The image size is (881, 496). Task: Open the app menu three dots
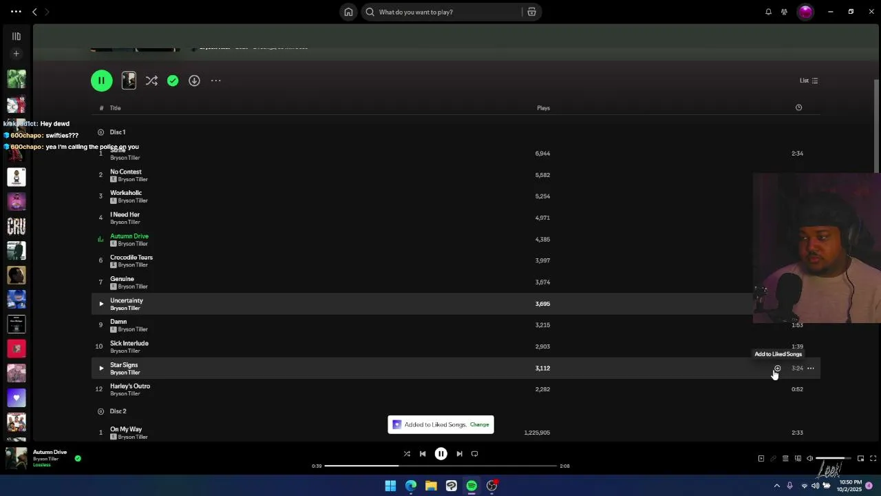click(16, 12)
